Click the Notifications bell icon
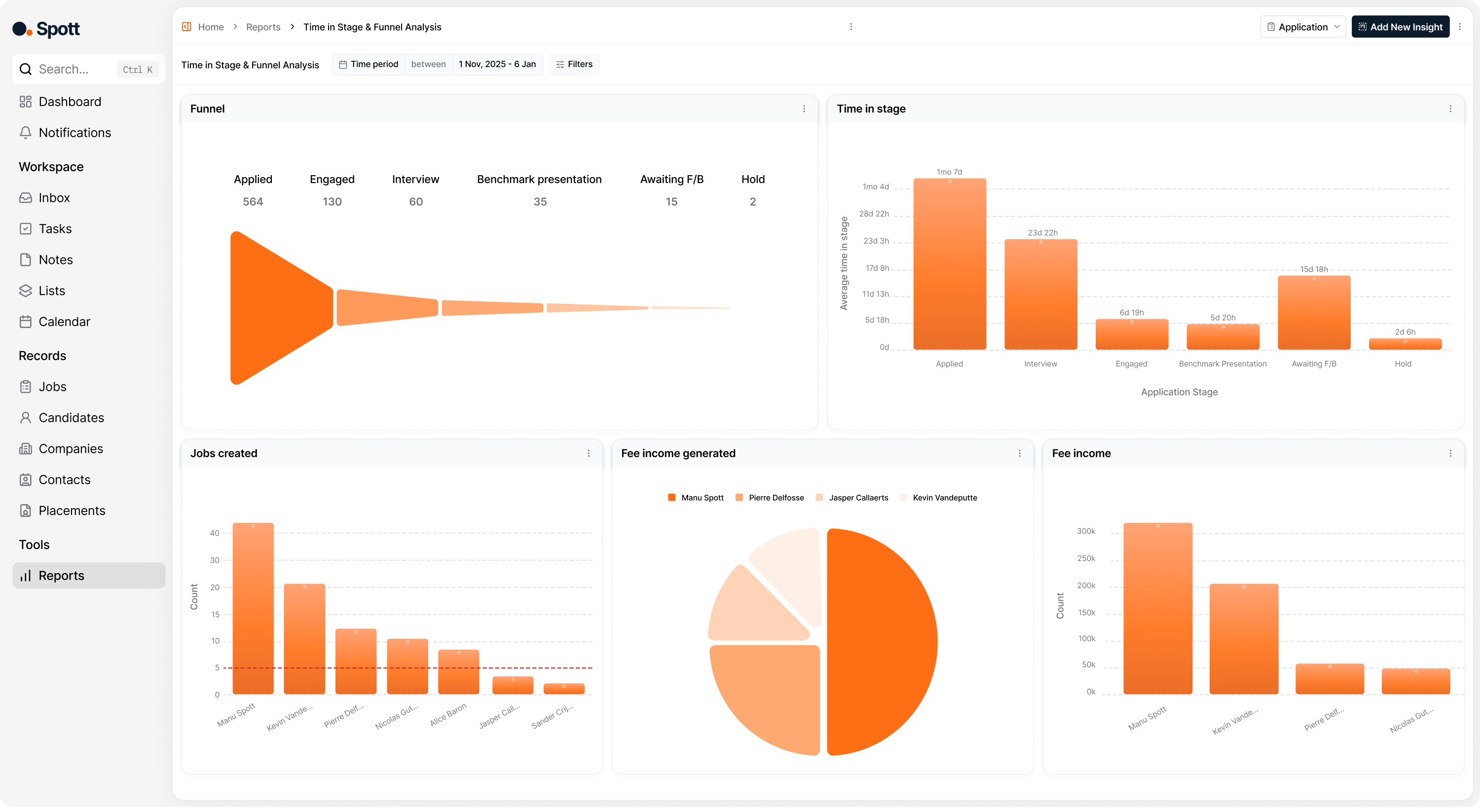This screenshot has height=807, width=1480. point(26,132)
